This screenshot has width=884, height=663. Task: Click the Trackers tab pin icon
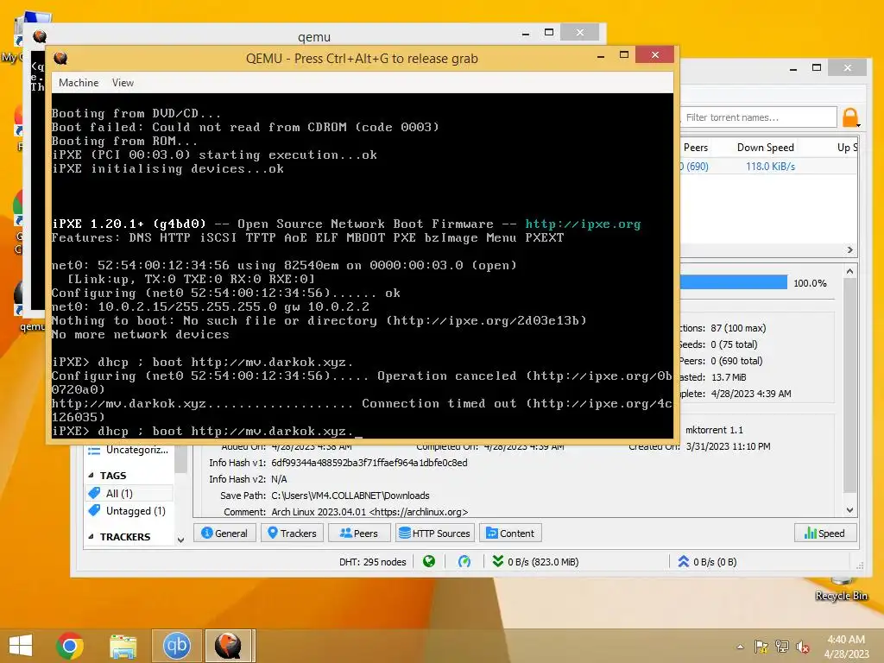pos(273,533)
